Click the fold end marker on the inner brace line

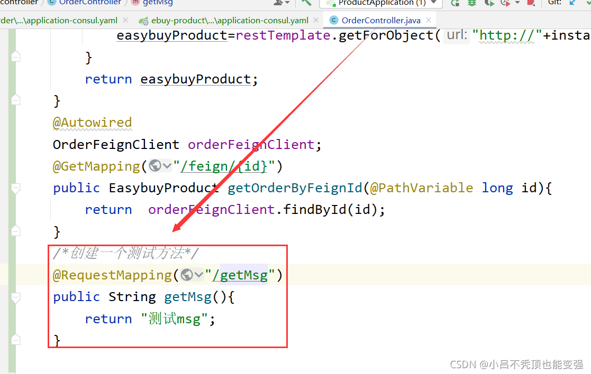pyautogui.click(x=16, y=56)
